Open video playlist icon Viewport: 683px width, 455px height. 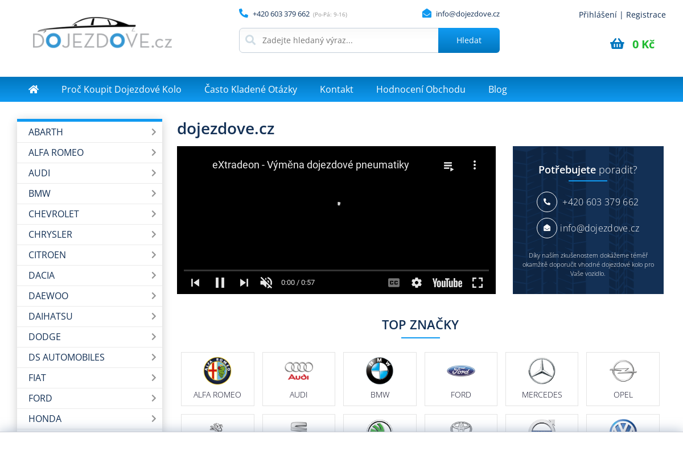point(449,166)
